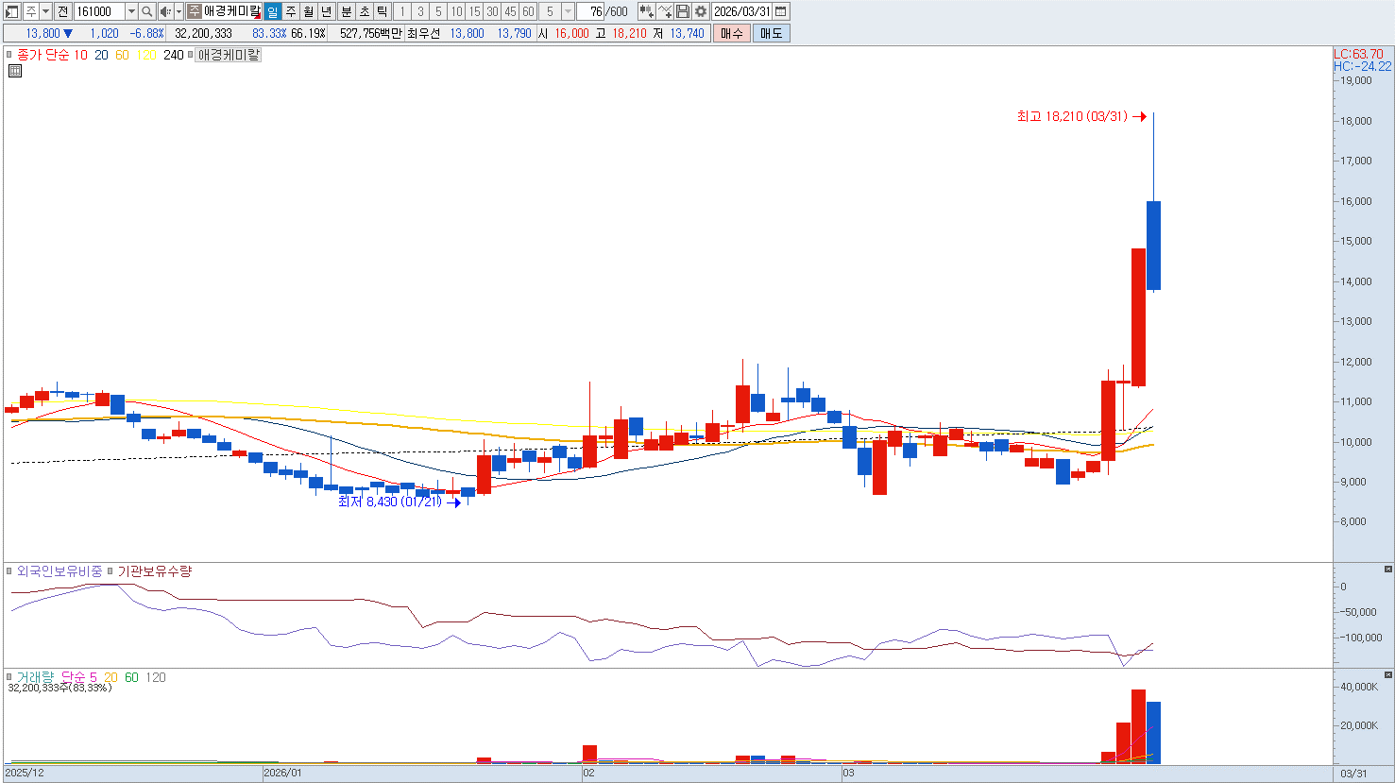Open the data grid icon below price legend

point(14,71)
